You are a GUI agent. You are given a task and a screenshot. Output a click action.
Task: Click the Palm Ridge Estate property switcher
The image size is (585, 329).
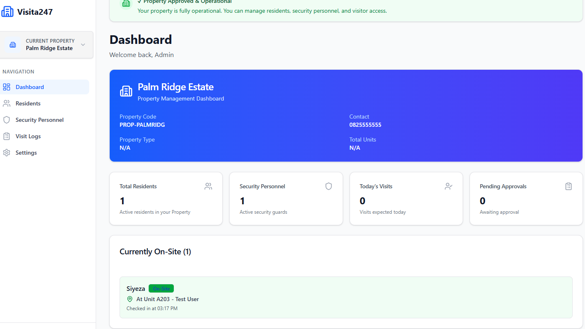(46, 44)
